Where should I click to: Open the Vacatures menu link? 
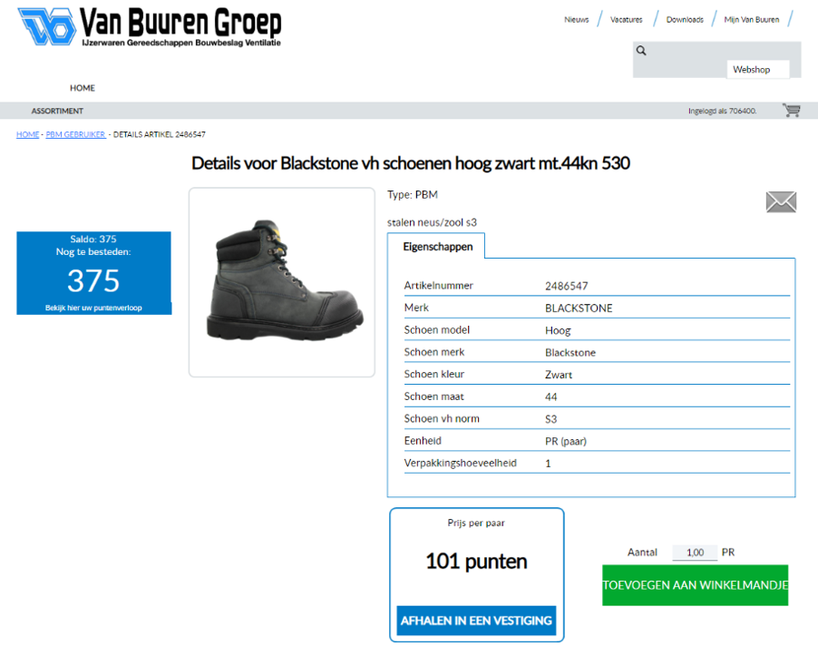627,20
